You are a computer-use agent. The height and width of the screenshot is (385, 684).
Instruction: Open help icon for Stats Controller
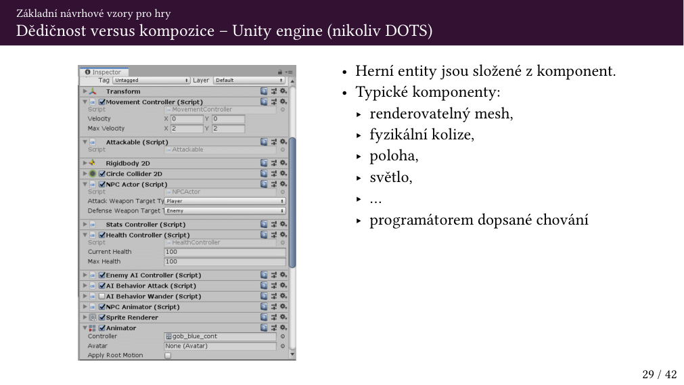pyautogui.click(x=264, y=225)
